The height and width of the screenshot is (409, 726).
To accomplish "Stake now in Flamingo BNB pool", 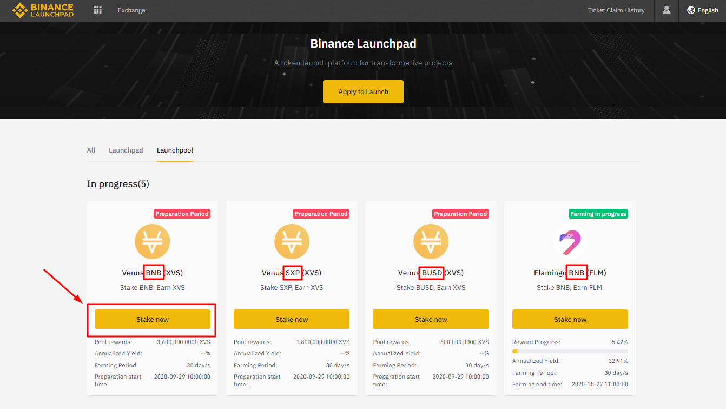I will pos(570,319).
